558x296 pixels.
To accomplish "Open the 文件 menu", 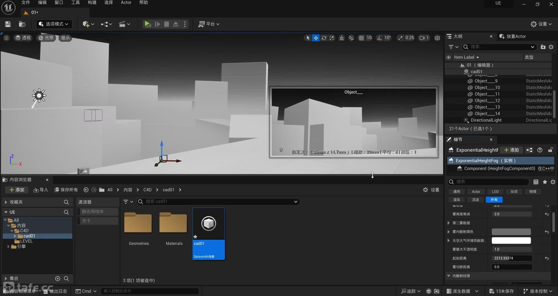I will (x=26, y=2).
